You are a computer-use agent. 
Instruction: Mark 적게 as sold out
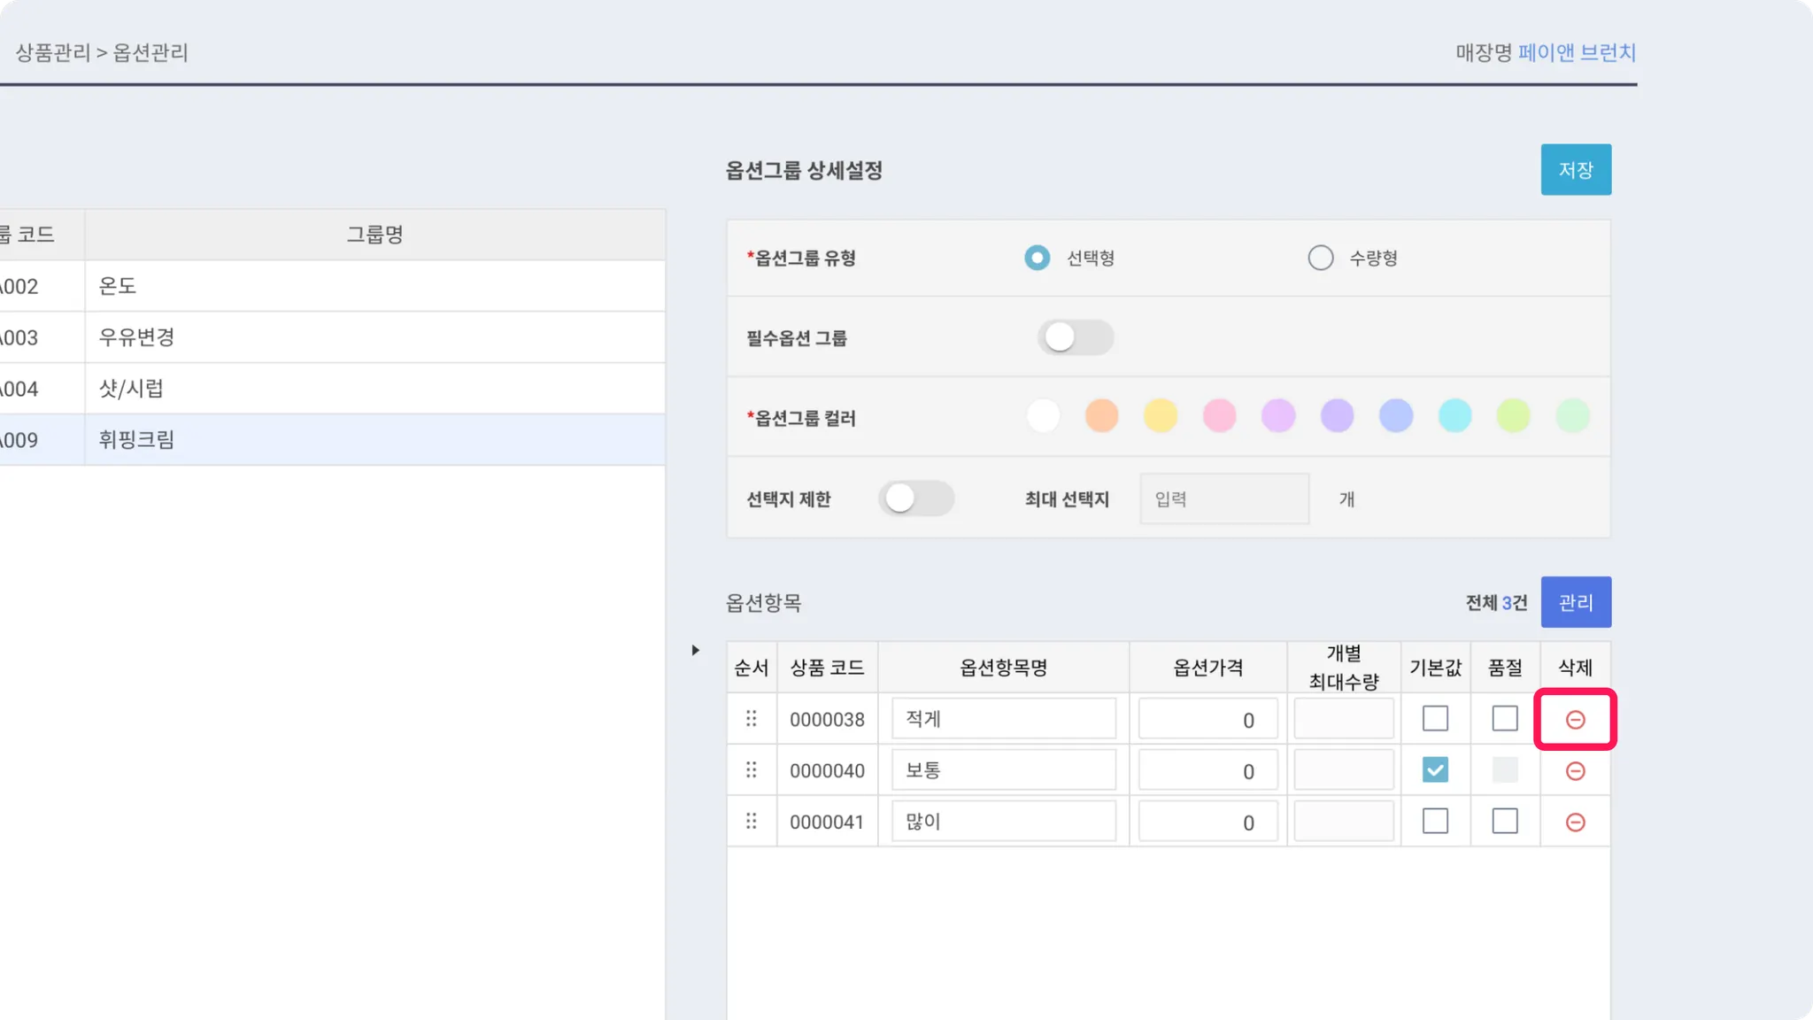click(x=1504, y=718)
